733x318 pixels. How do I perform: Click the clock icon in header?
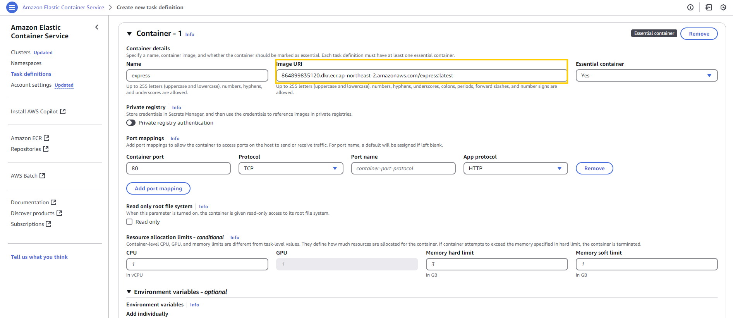pyautogui.click(x=723, y=7)
